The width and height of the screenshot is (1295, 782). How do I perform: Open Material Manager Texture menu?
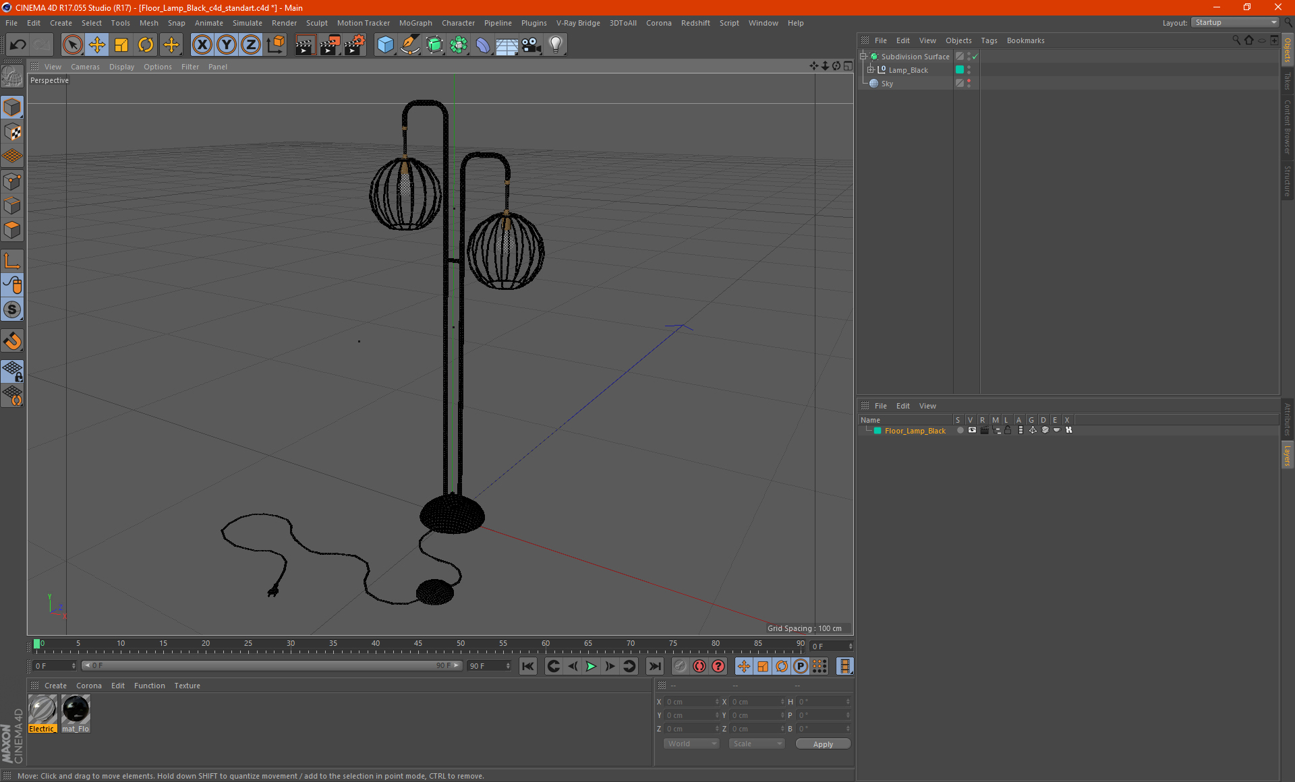click(x=187, y=686)
